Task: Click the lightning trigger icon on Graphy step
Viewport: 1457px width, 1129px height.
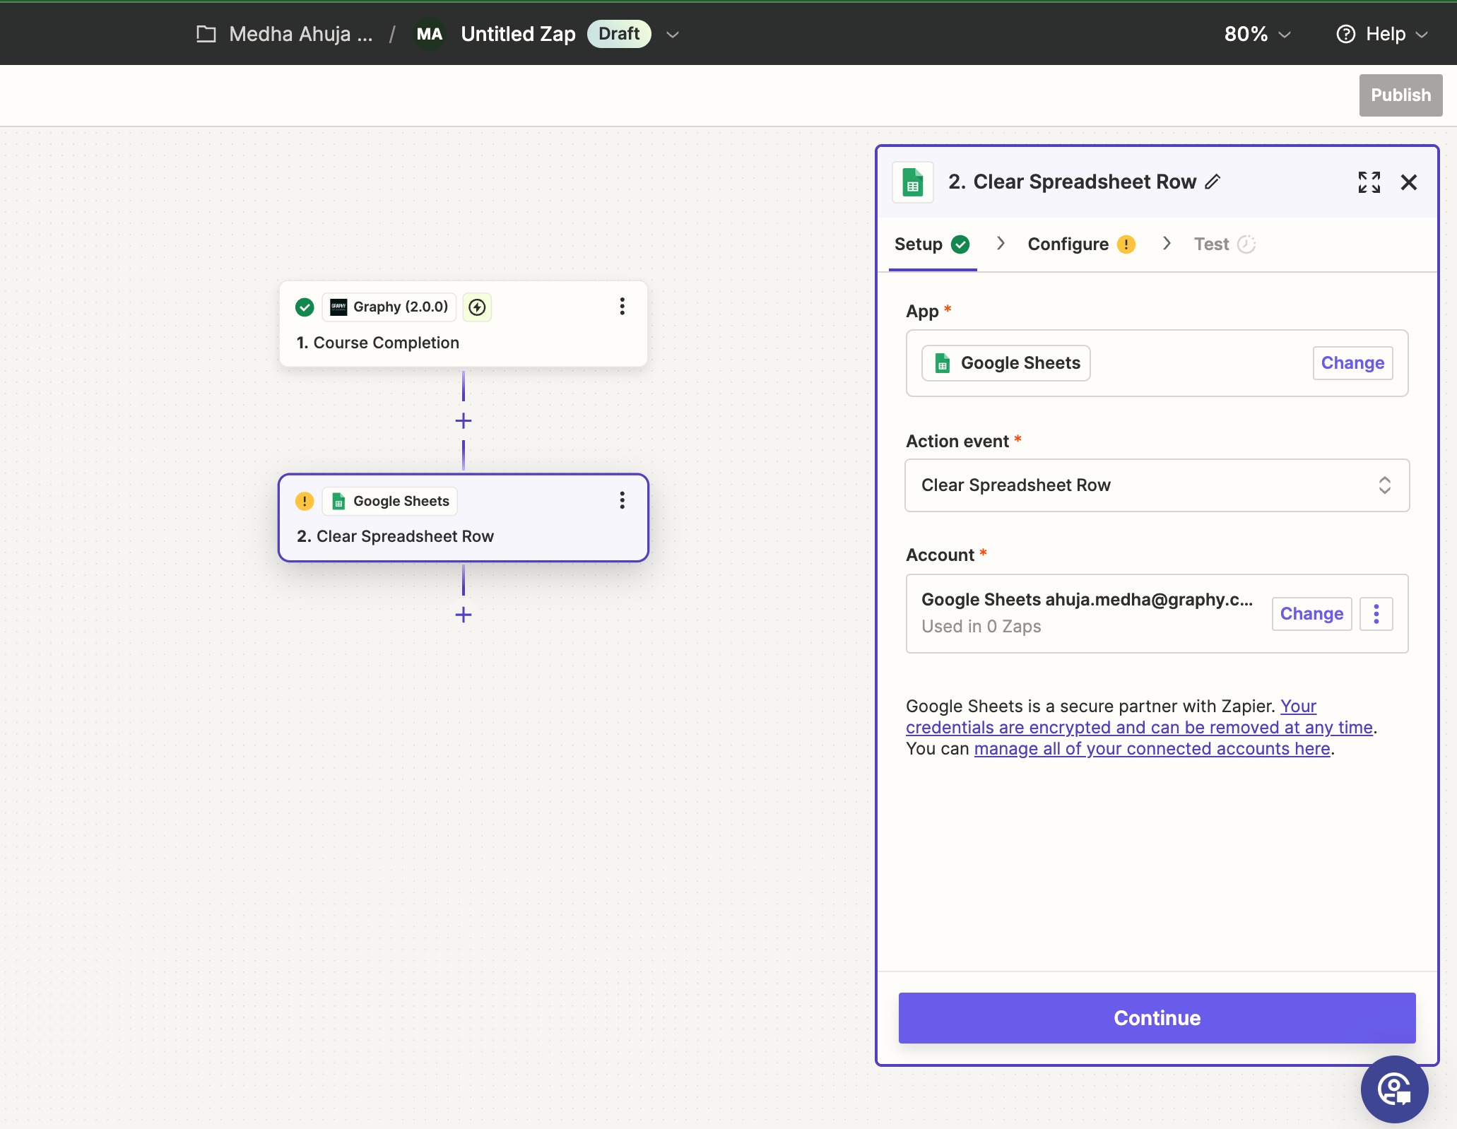Action: [x=478, y=307]
